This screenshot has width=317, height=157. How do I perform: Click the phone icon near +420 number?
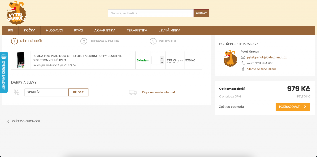tap(243, 63)
